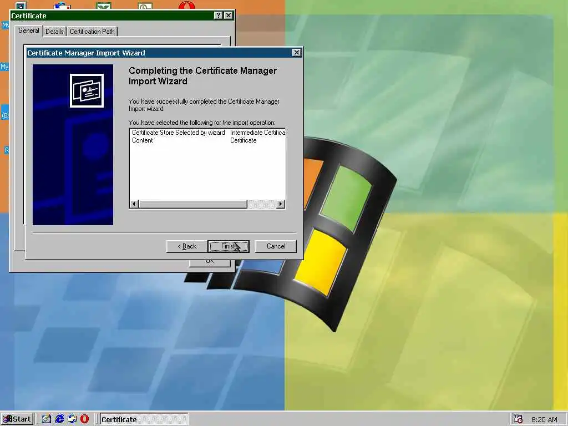Open the Certification Path tab
Screen dimensions: 568x426
pos(92,32)
